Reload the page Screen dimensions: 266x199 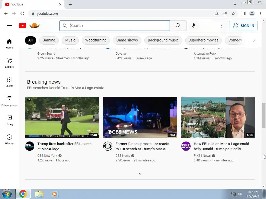[22, 13]
